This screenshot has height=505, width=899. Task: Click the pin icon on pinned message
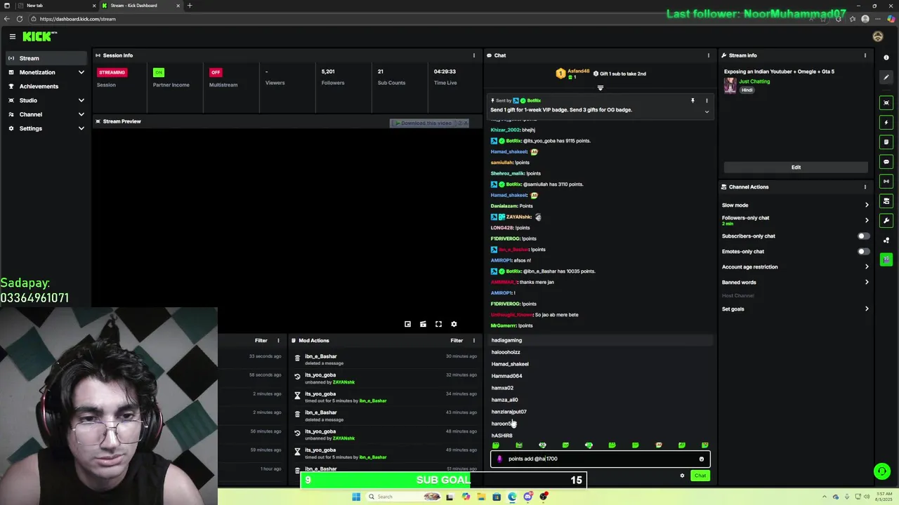pos(693,101)
